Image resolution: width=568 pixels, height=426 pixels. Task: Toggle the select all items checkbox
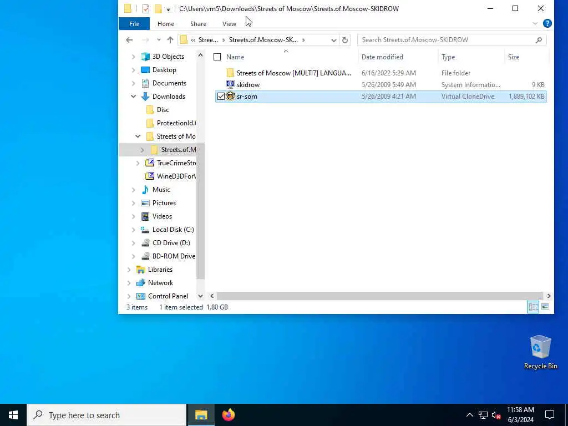pos(217,57)
